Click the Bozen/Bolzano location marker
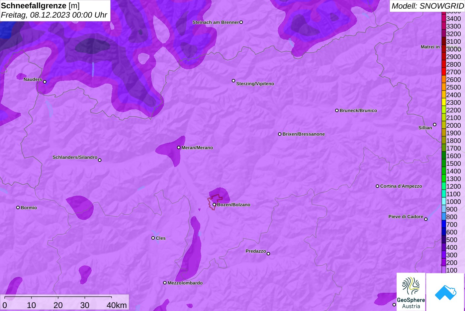Image resolution: width=465 pixels, height=311 pixels. pyautogui.click(x=214, y=205)
